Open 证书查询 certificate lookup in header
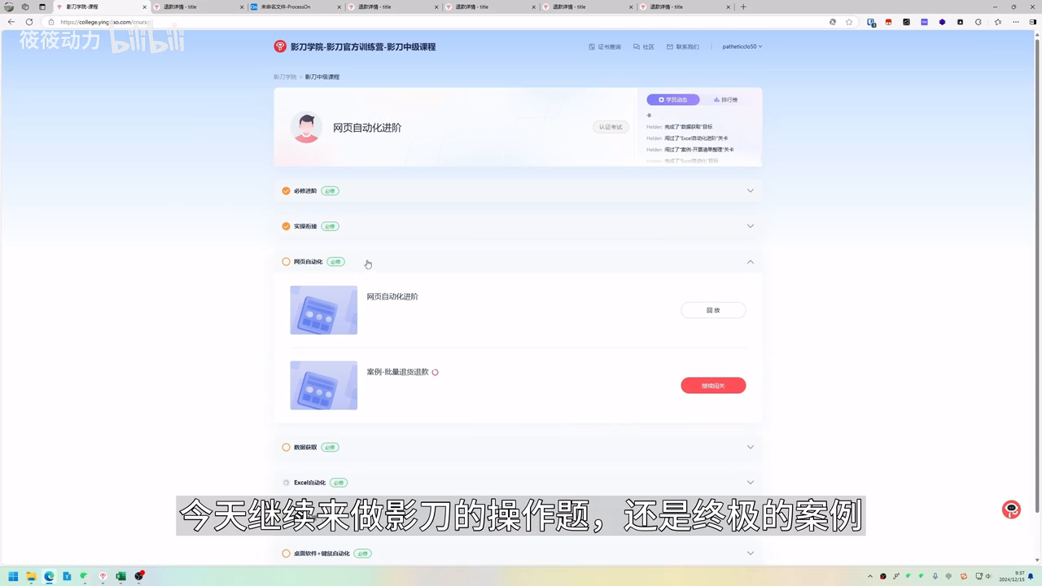Viewport: 1042px width, 586px height. [x=605, y=46]
